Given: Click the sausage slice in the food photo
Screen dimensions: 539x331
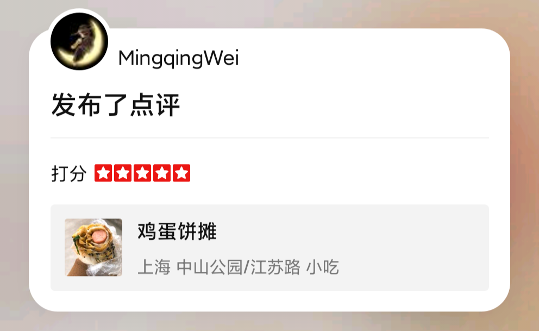Looking at the screenshot, I should pyautogui.click(x=99, y=236).
